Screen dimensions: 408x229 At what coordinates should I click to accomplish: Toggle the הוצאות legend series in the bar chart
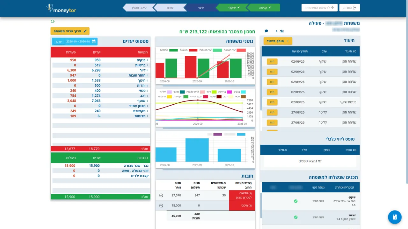pos(188,50)
